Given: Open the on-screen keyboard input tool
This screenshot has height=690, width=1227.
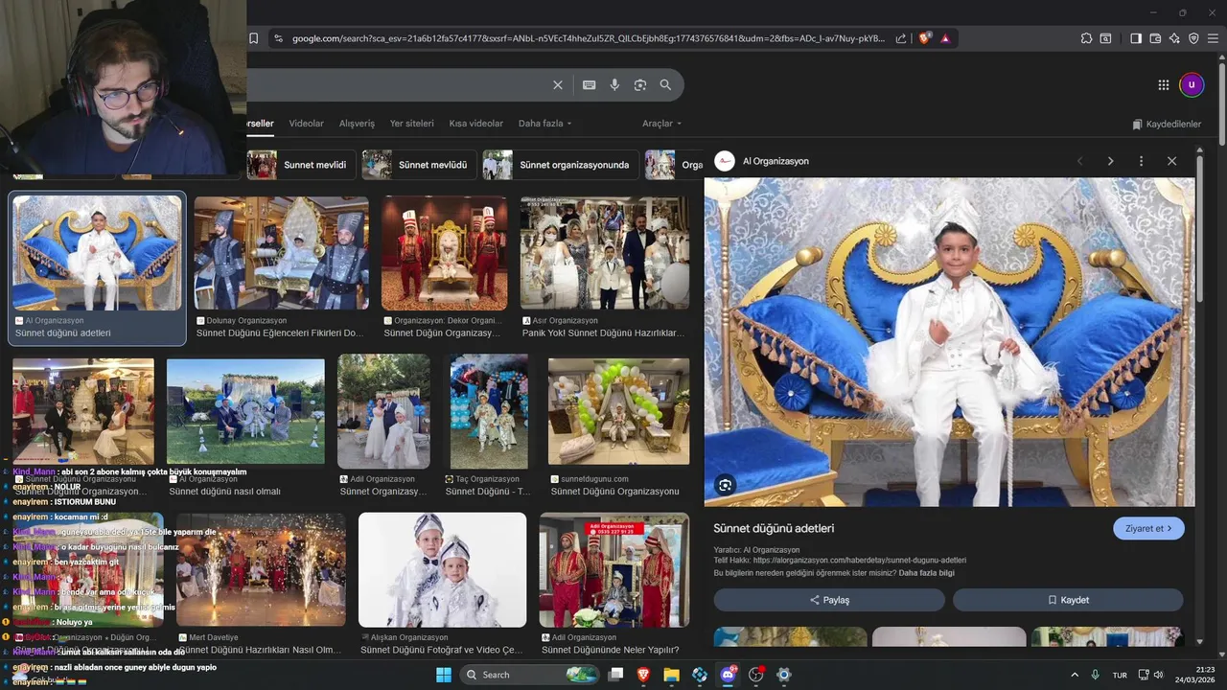Looking at the screenshot, I should (x=590, y=85).
